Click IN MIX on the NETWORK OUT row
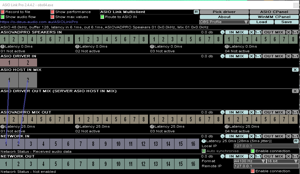Screen dimensions: 300x174 [x=236, y=156]
